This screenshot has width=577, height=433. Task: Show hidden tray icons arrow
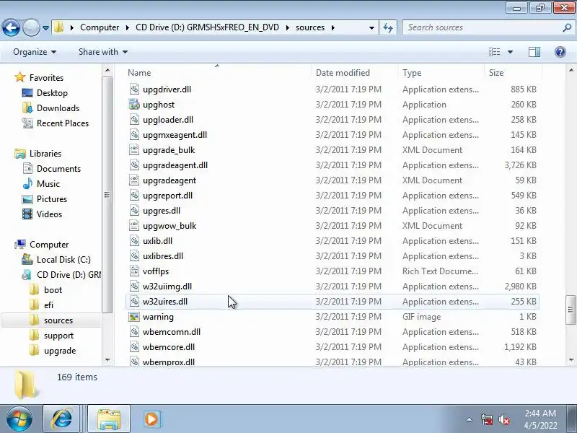point(470,419)
